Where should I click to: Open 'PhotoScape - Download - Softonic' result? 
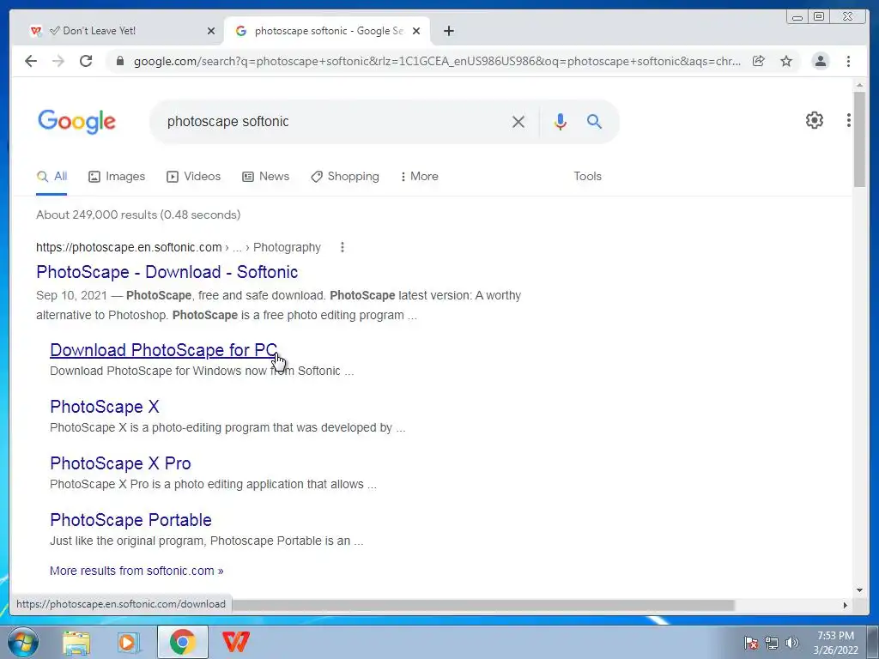coord(167,272)
